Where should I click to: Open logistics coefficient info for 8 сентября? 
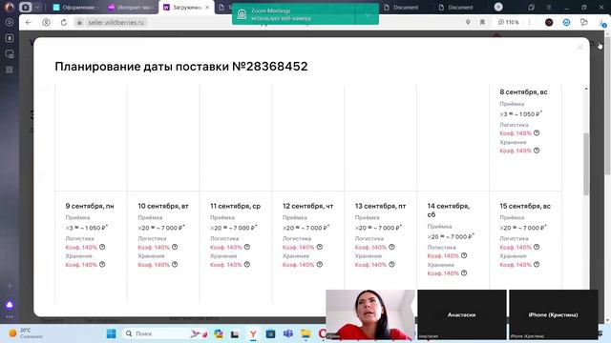pyautogui.click(x=537, y=133)
